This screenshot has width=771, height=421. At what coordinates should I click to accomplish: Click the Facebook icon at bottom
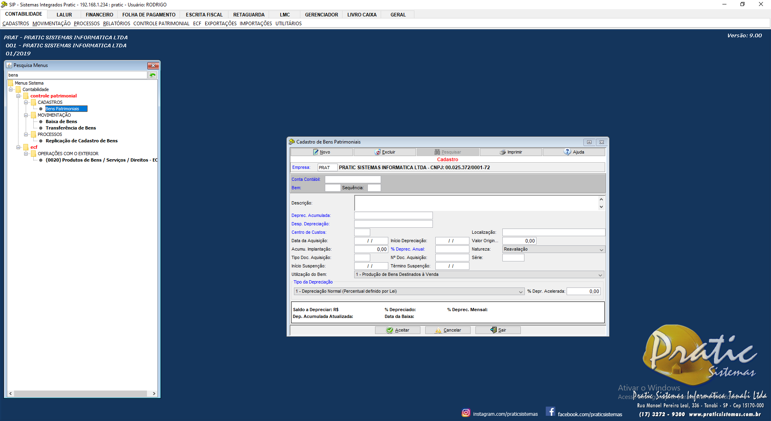tap(551, 412)
